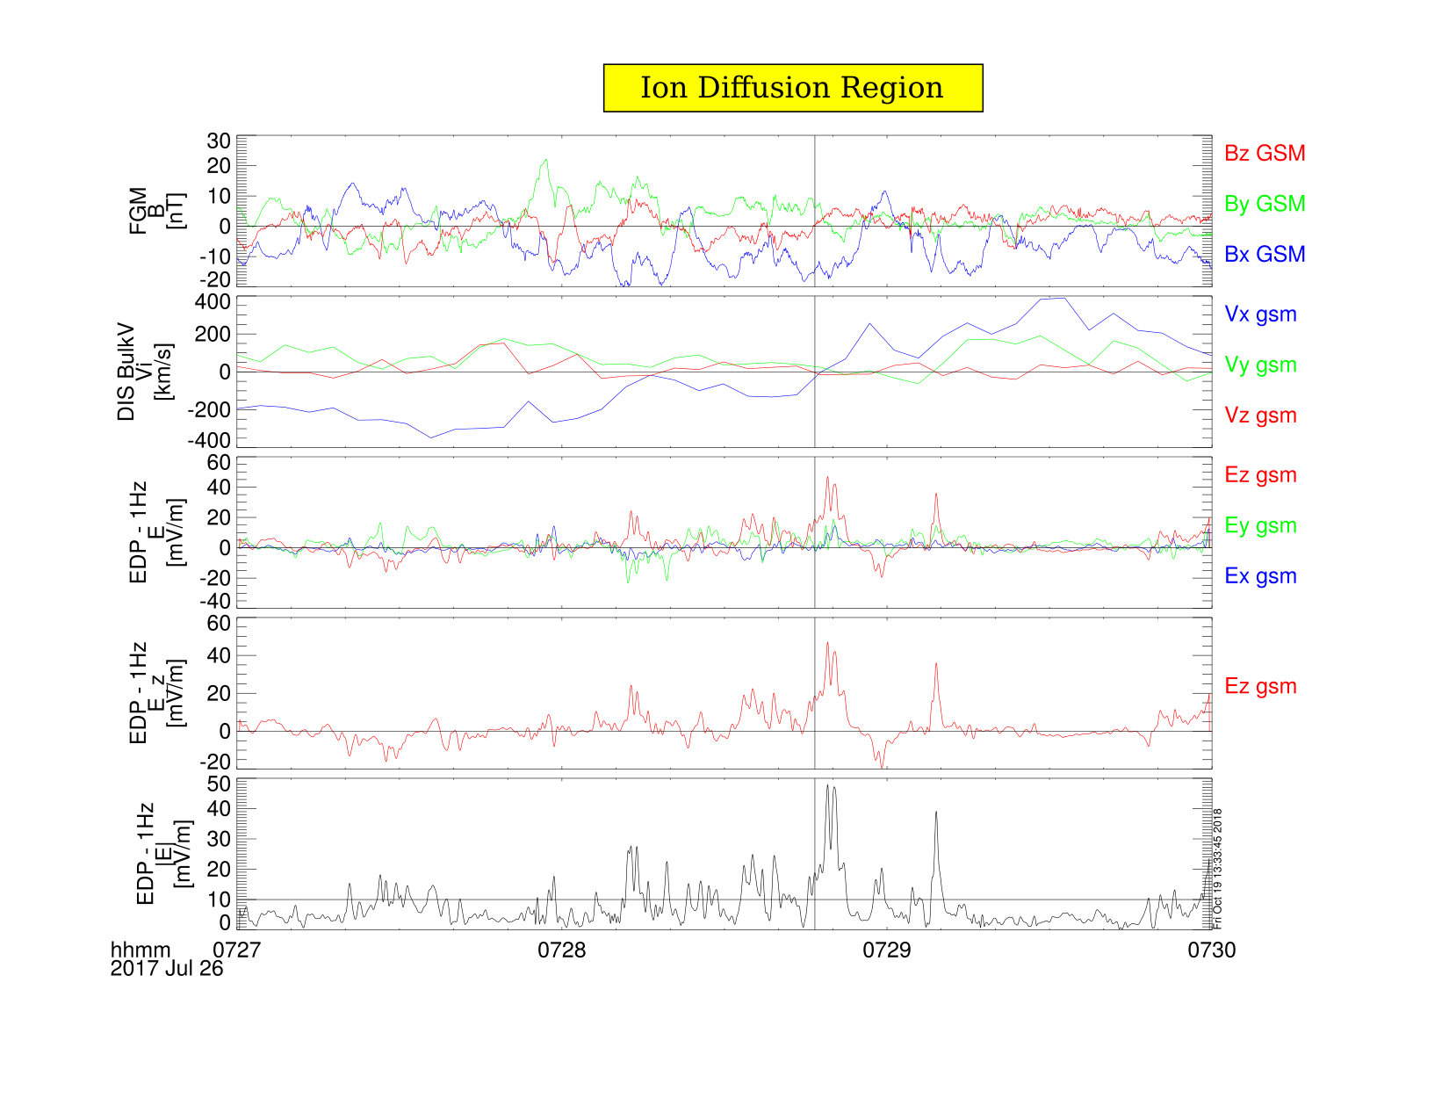
Task: Click the Ez gsm label beside third panel
Action: pos(1260,475)
